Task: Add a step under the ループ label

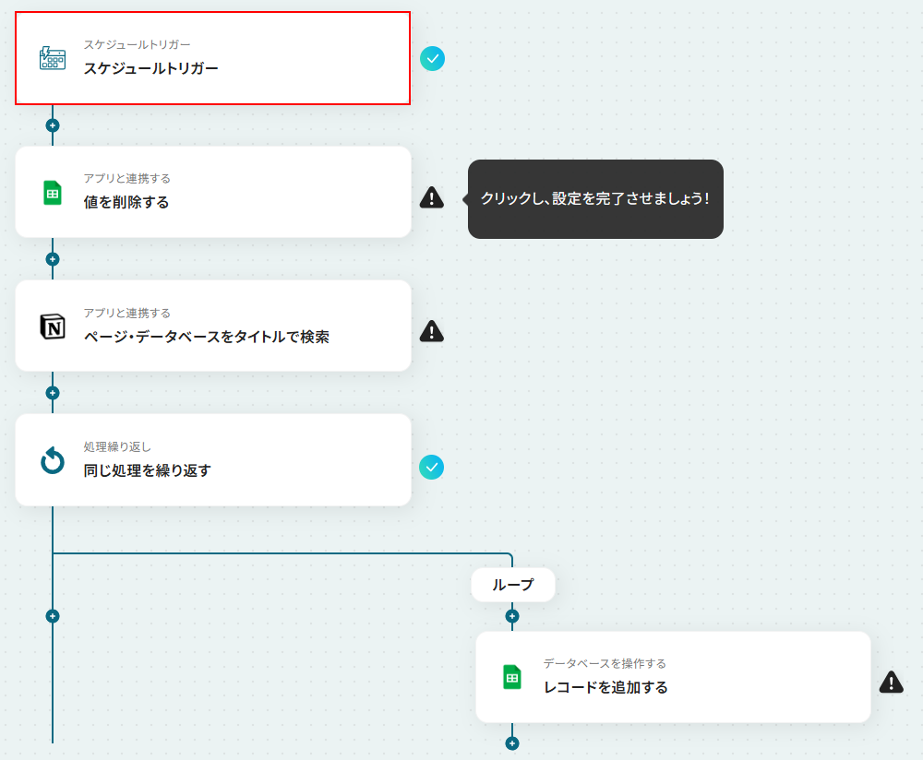Action: (x=512, y=616)
